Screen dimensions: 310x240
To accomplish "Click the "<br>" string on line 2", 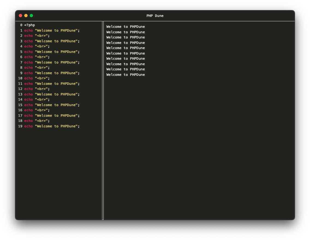I will tap(41, 36).
